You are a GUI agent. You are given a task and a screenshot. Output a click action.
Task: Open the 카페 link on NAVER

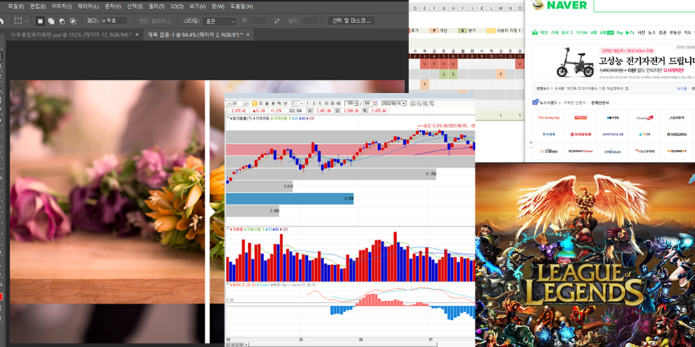coord(555,33)
